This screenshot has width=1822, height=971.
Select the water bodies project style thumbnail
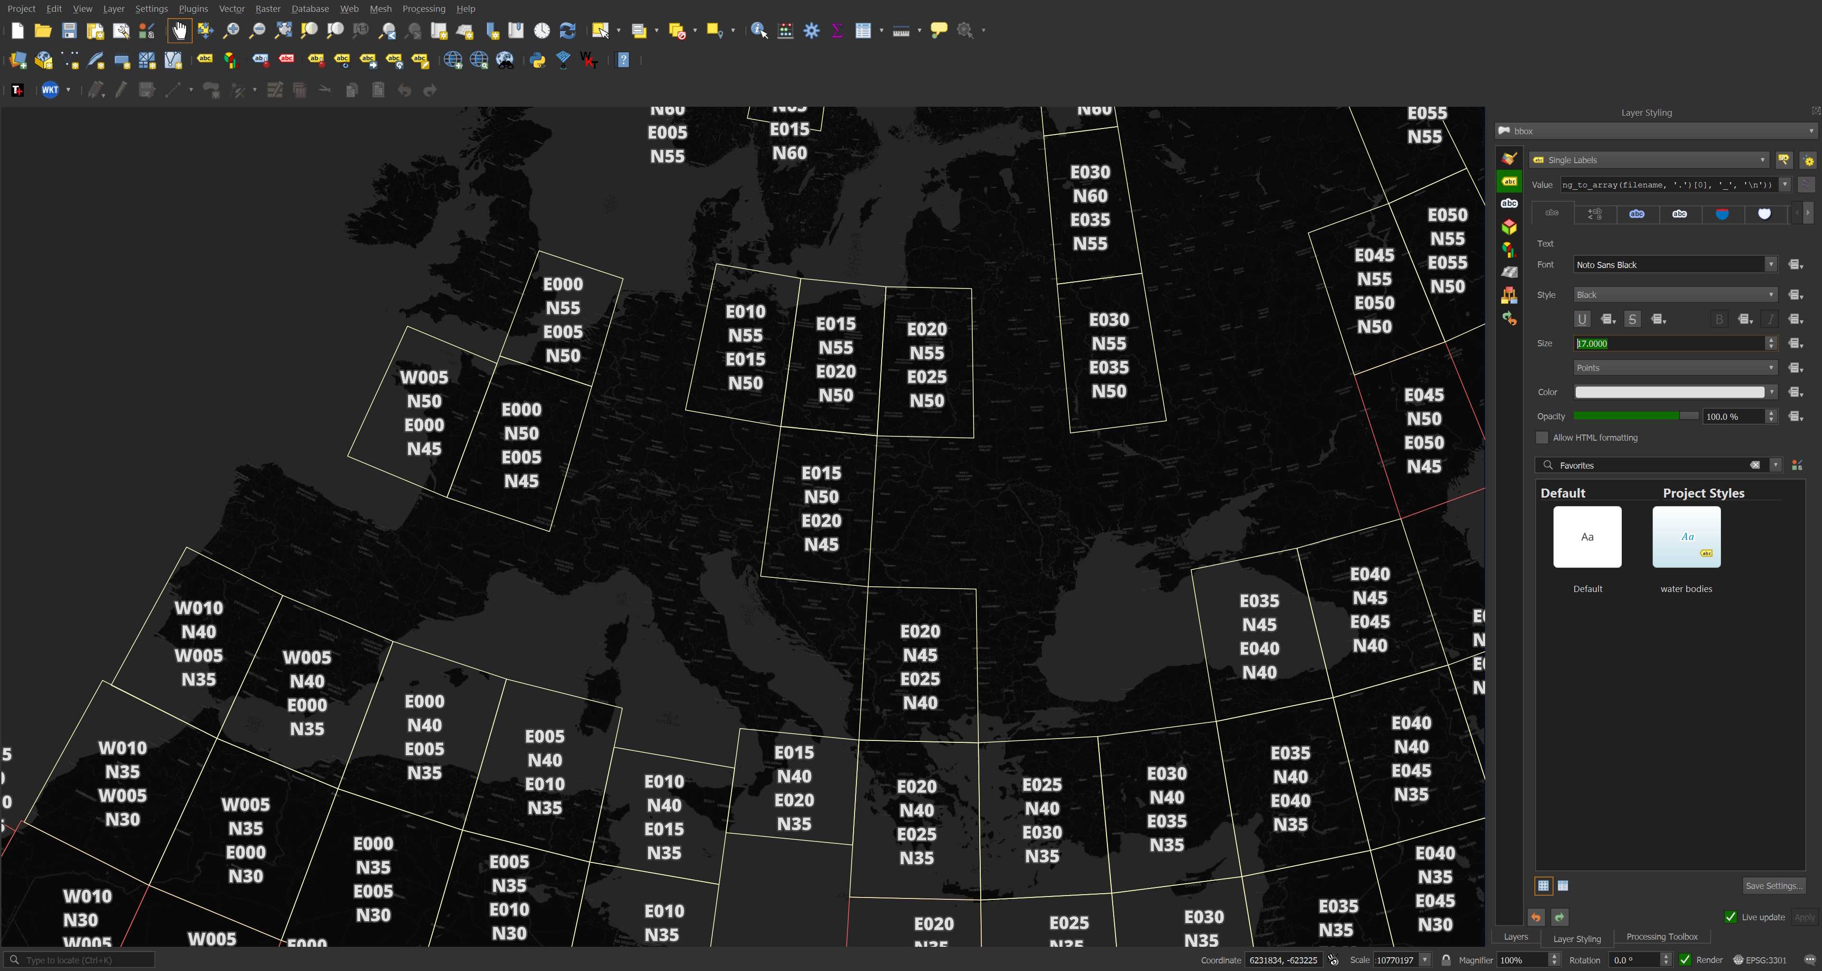click(x=1686, y=537)
